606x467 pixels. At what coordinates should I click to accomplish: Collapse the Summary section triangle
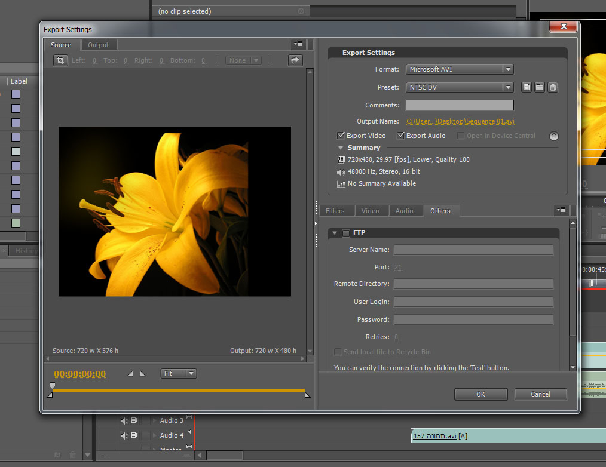pos(341,148)
